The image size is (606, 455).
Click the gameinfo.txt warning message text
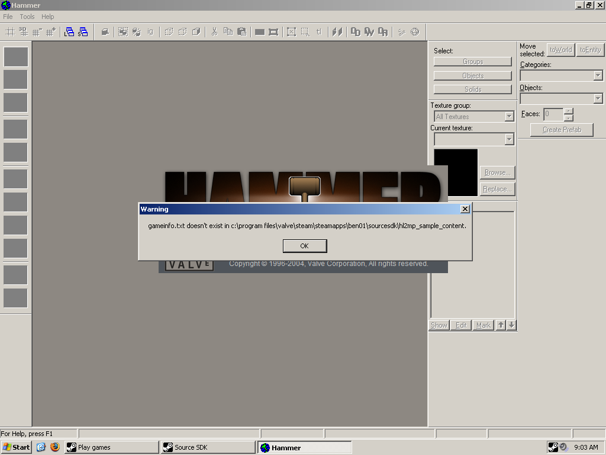[x=307, y=226]
